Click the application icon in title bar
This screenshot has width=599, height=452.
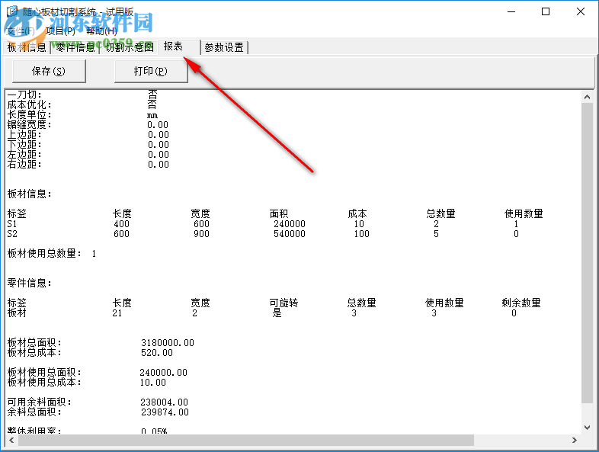point(12,11)
